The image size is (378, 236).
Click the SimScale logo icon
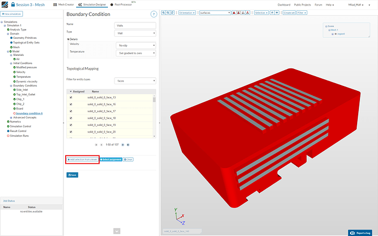[x=4, y=4]
